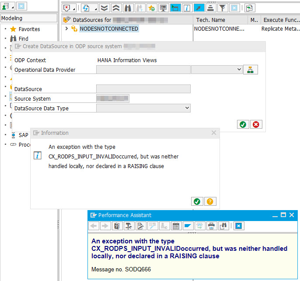Image resolution: width=300 pixels, height=281 pixels.
Task: Click Collapse all nodes double-up arrows icon
Action: pos(116,8)
